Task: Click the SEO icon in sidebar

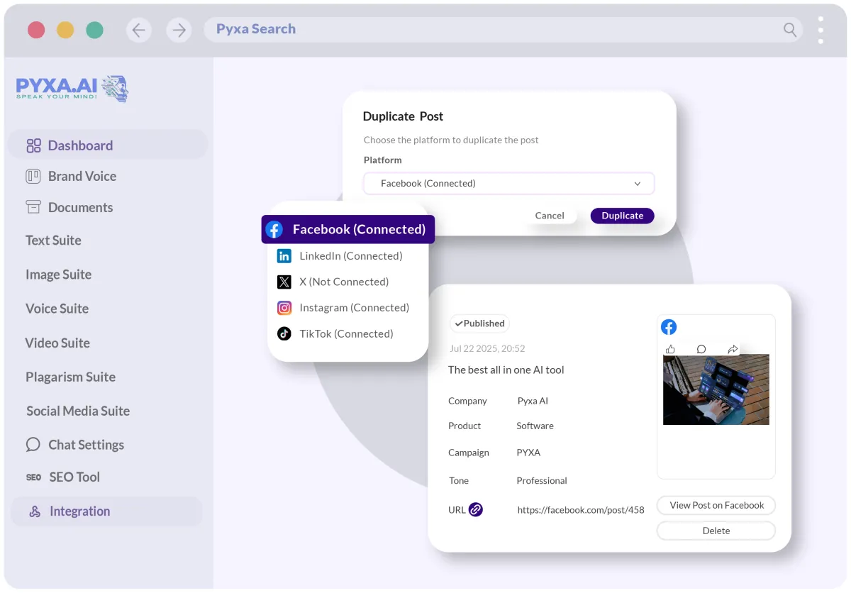Action: click(x=33, y=477)
